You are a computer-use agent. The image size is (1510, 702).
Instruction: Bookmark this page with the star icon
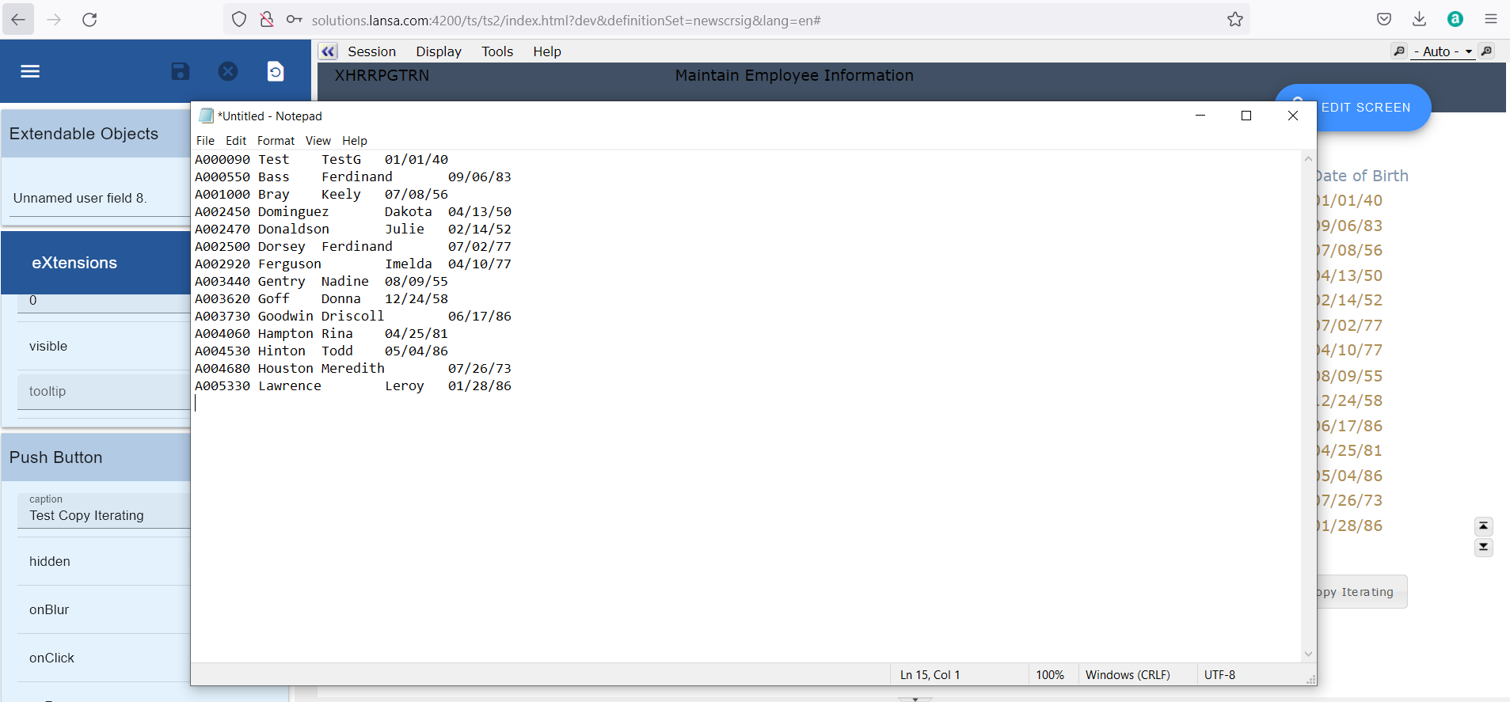pos(1235,19)
